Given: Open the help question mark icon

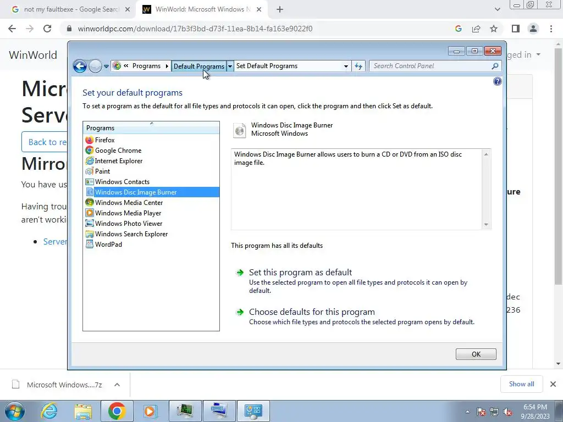Looking at the screenshot, I should tap(497, 81).
